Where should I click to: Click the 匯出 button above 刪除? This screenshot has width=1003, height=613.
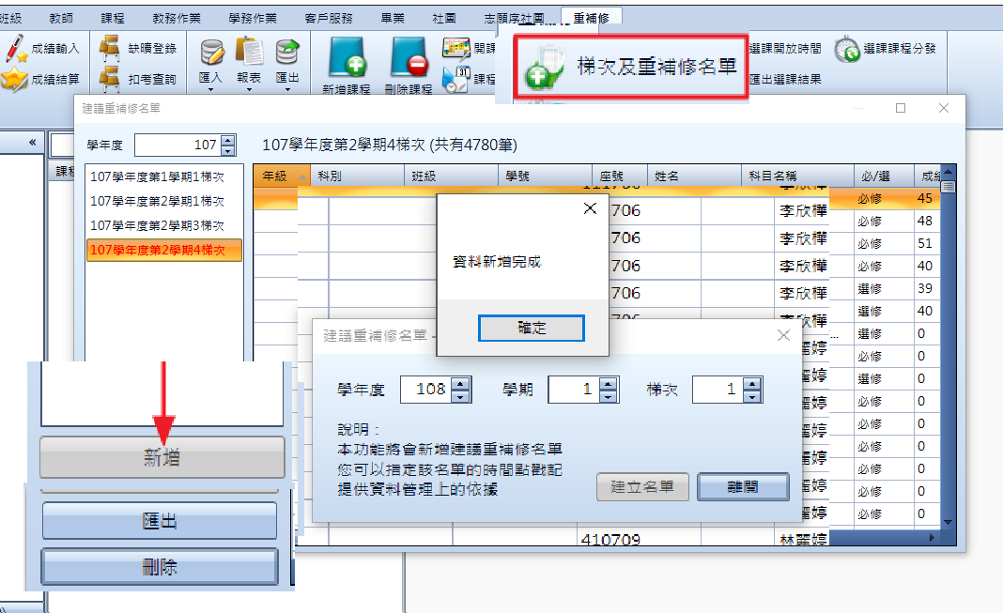[160, 521]
